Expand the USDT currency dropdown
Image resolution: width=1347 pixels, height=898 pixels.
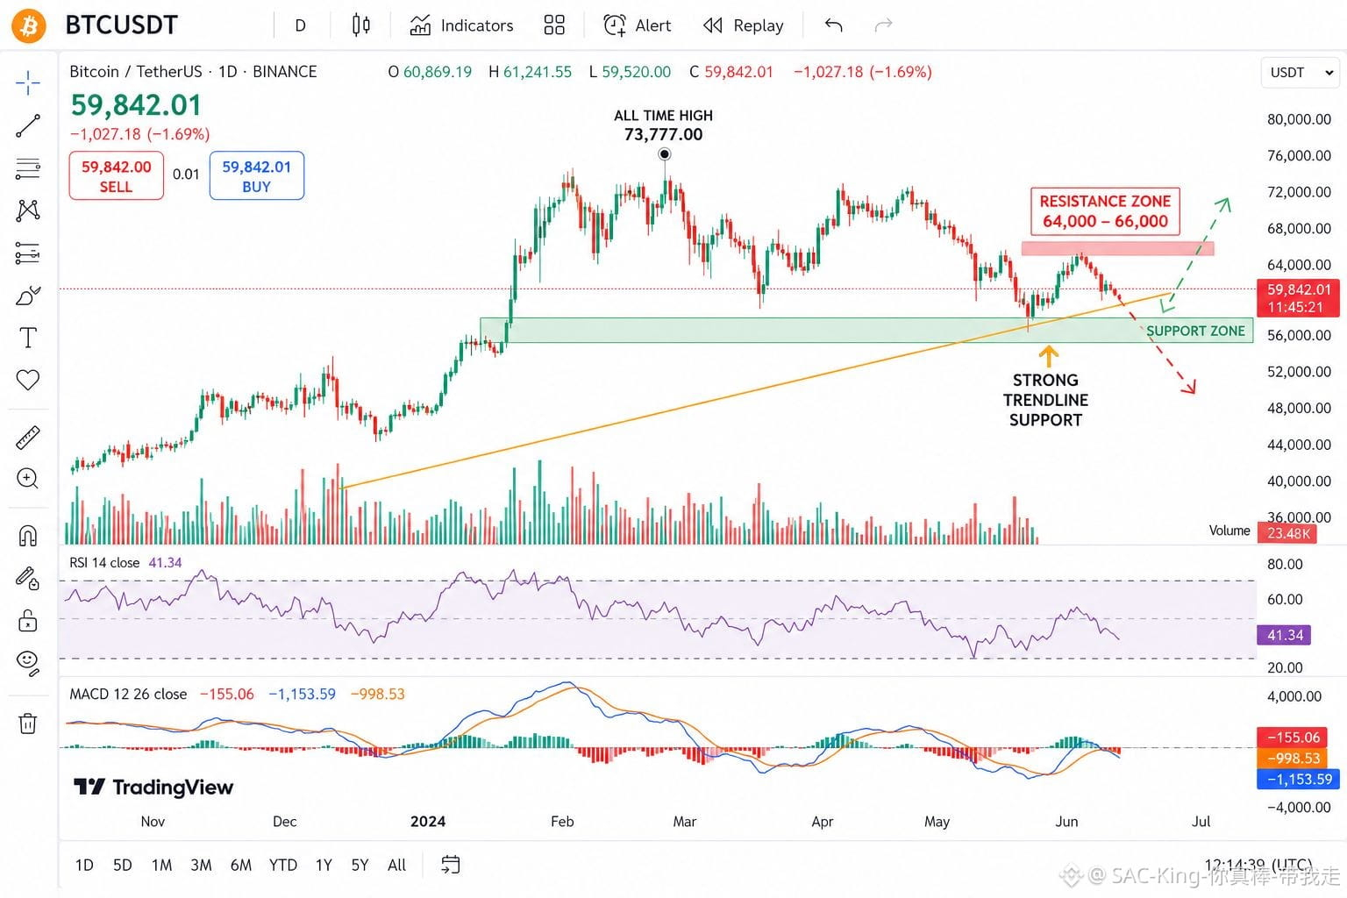click(x=1301, y=73)
